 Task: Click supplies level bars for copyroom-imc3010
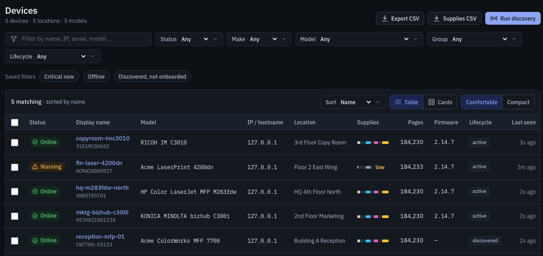(373, 143)
